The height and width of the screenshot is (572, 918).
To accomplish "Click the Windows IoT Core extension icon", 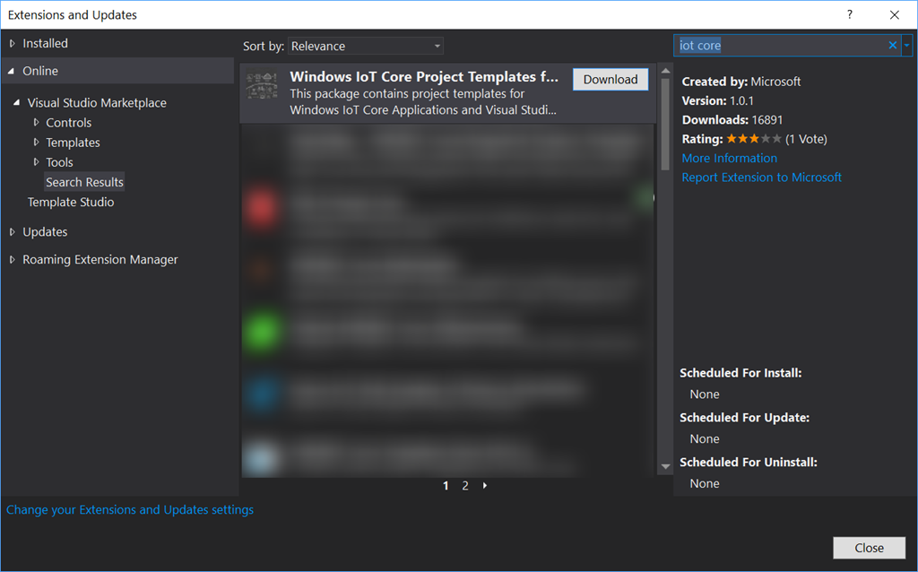I will 262,85.
